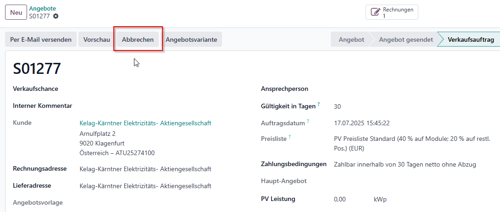Show help tooltip for Gültigkeit in Tagen
The height and width of the screenshot is (212, 500).
[x=318, y=105]
